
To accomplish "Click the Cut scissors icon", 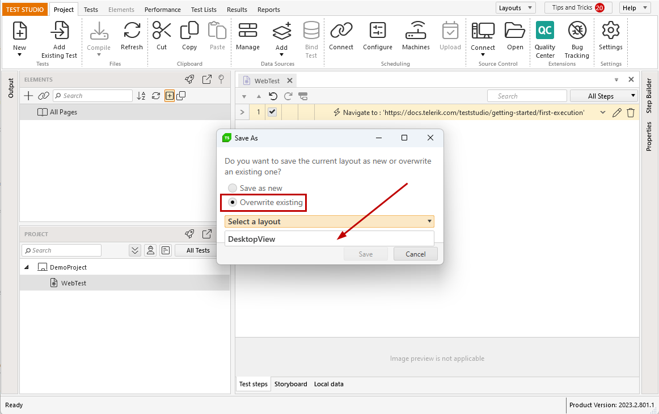I will [162, 31].
